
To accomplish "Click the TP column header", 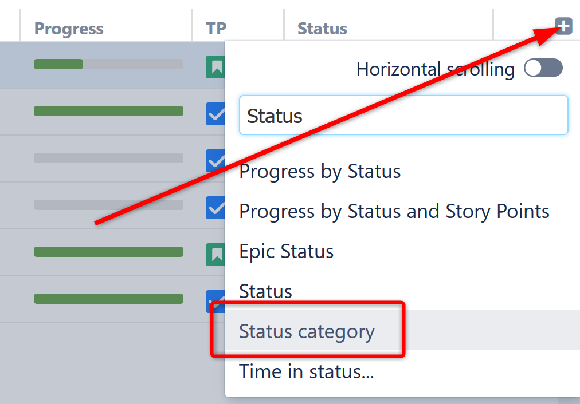I will 216,29.
